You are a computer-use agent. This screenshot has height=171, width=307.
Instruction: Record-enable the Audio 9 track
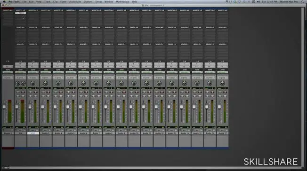pos(124,92)
